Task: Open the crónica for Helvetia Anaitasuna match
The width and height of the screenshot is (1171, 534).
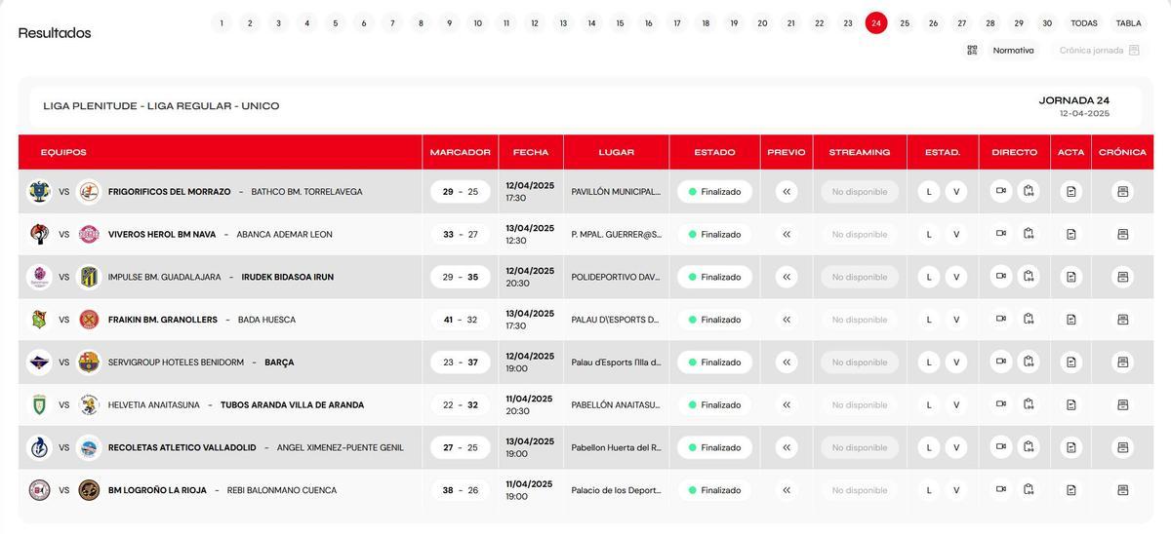Action: point(1123,404)
